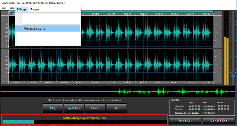Click the recorded sound duration value 00:00:35.03
The height and width of the screenshot is (126, 237).
(209, 113)
